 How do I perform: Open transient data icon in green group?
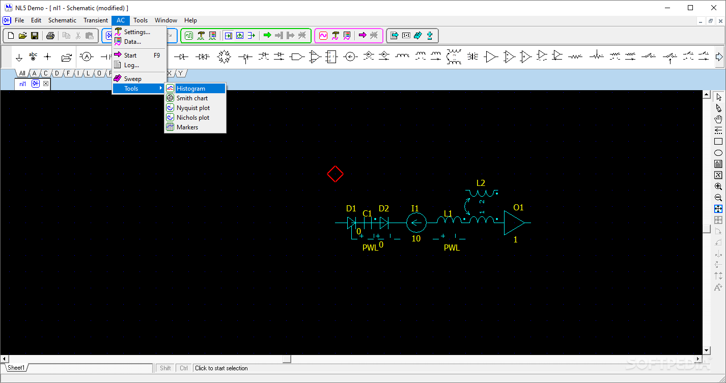click(212, 36)
